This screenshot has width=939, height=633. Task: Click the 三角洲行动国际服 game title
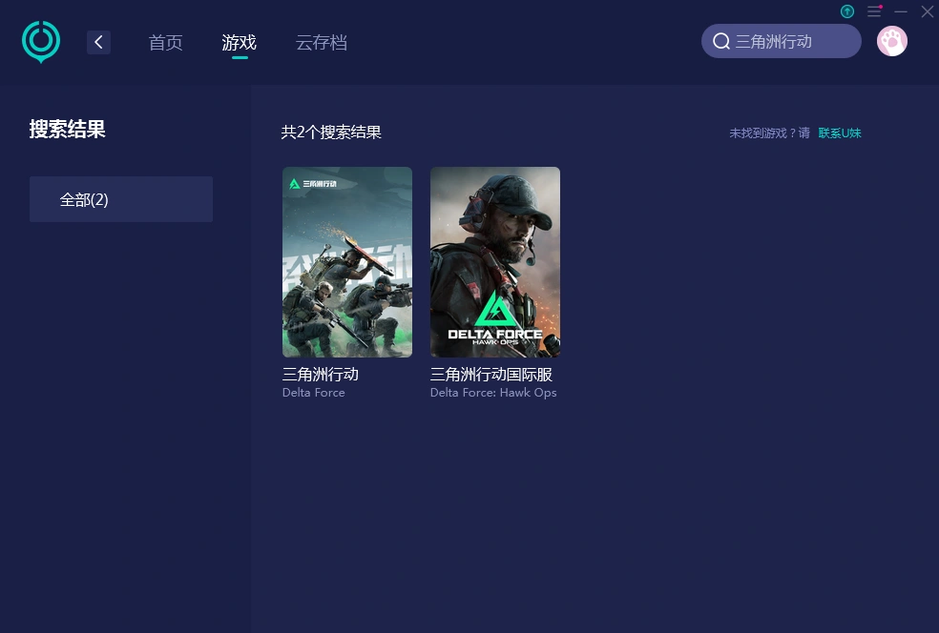pyautogui.click(x=491, y=375)
